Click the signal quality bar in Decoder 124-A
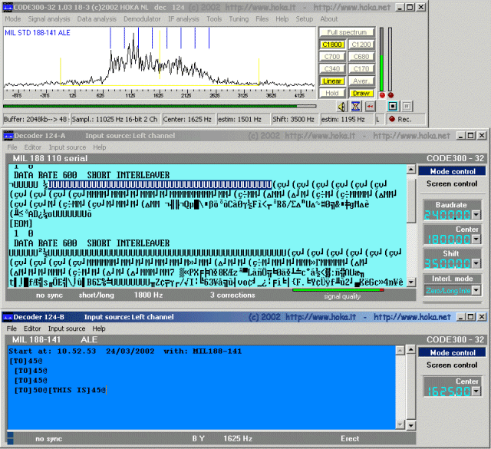Screen dimensions: 491x449 pos(338,290)
